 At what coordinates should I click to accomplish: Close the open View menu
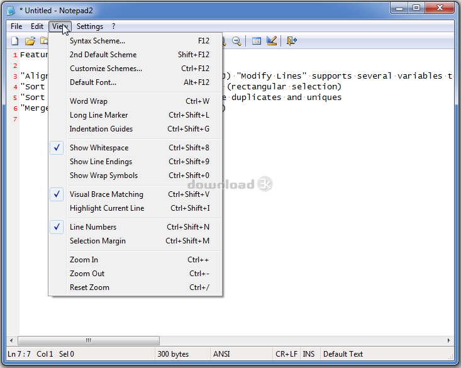(x=60, y=26)
